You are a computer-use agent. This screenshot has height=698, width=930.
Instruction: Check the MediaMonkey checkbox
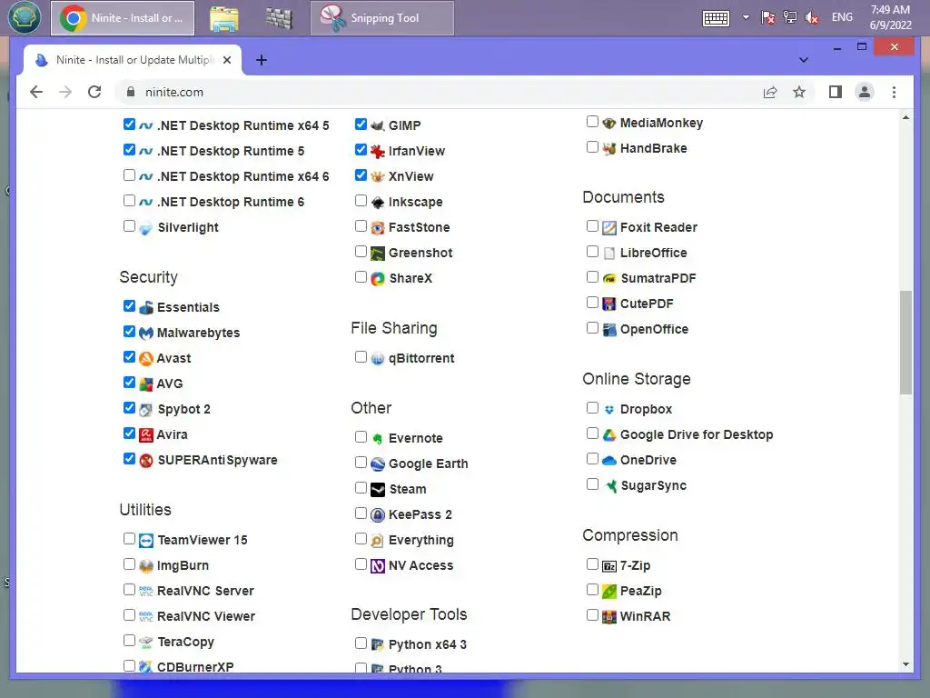[592, 122]
